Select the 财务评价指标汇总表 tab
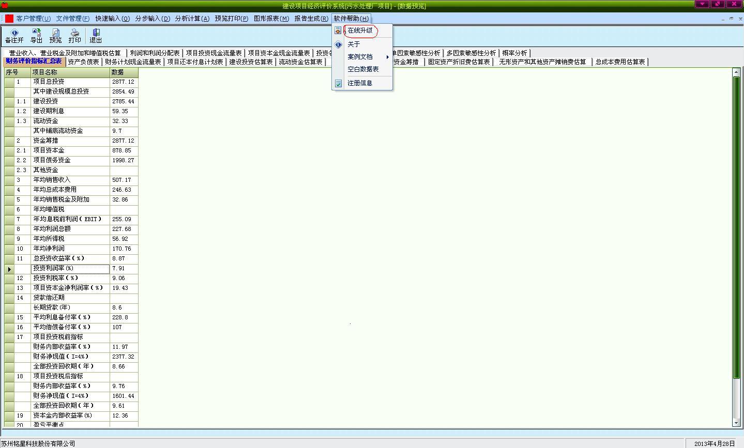 pyautogui.click(x=34, y=61)
